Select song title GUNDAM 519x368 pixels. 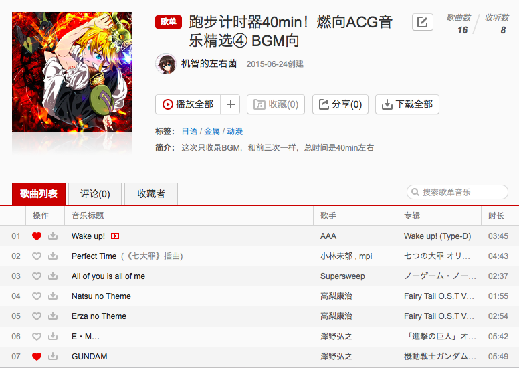coord(90,357)
